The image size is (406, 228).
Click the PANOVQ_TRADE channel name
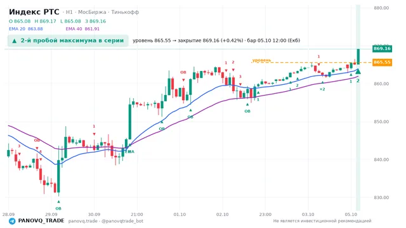(41, 221)
